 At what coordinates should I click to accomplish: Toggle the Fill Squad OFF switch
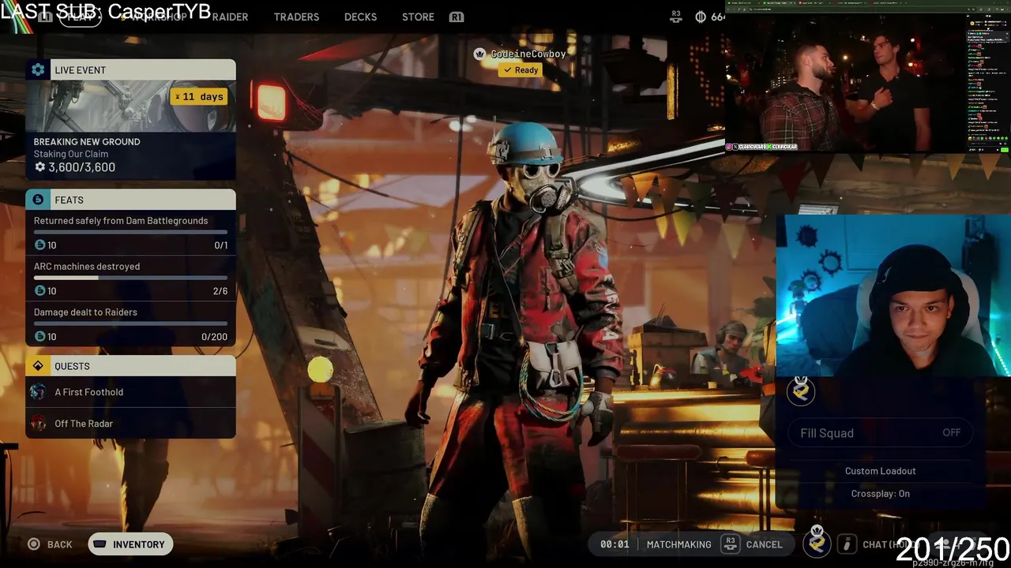[881, 433]
